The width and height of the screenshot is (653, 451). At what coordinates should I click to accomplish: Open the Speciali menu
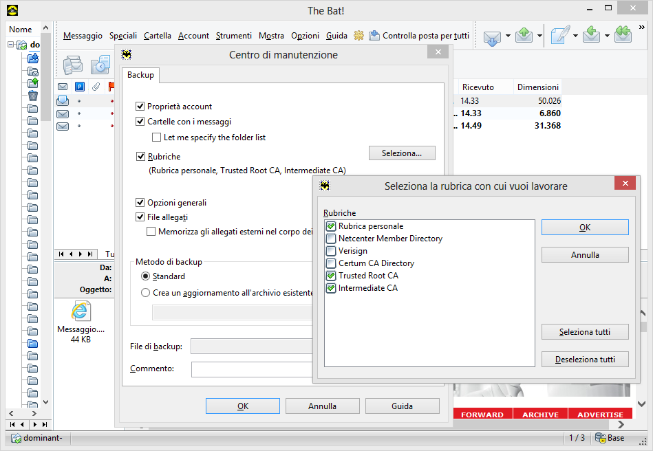(x=123, y=36)
